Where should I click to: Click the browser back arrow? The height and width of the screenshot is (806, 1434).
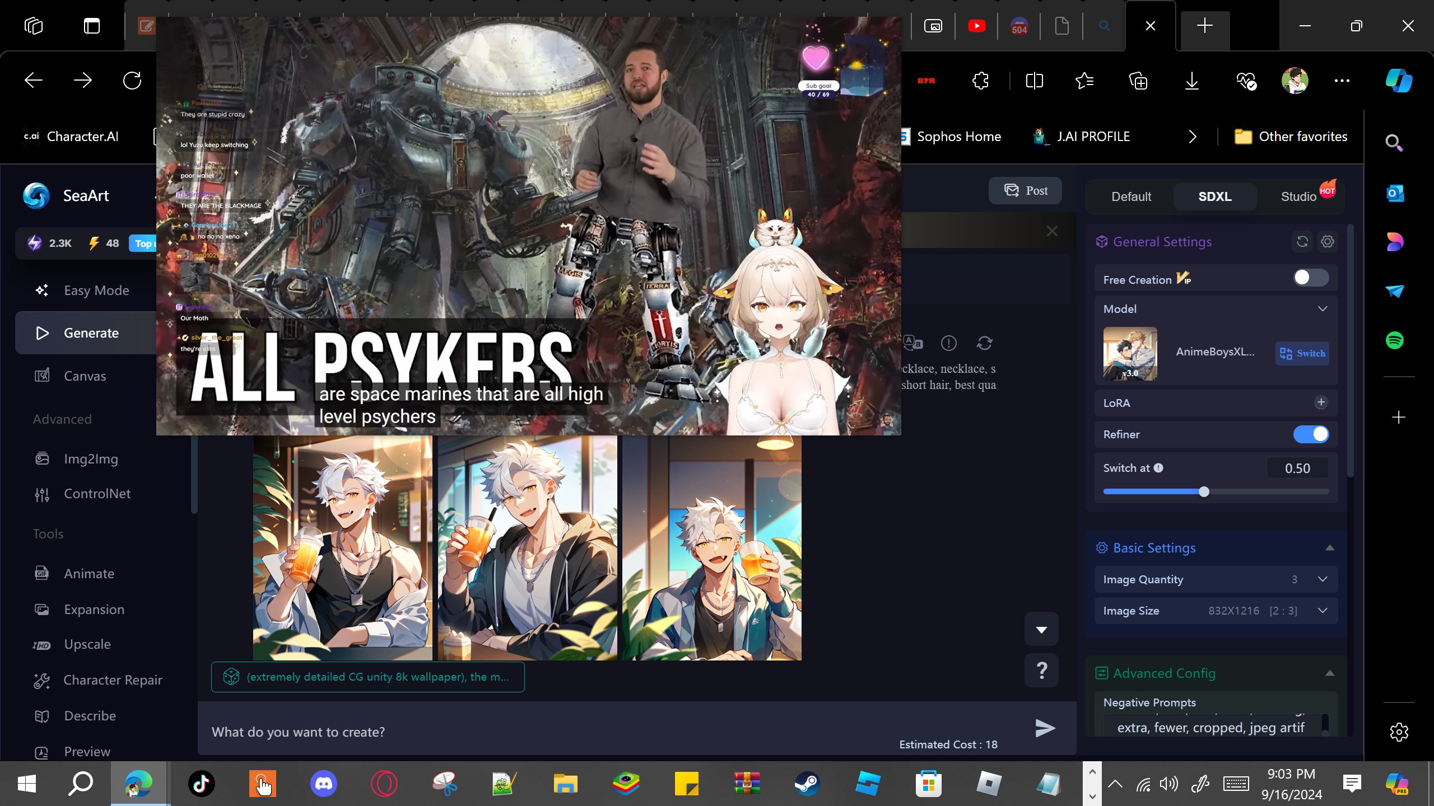click(34, 81)
